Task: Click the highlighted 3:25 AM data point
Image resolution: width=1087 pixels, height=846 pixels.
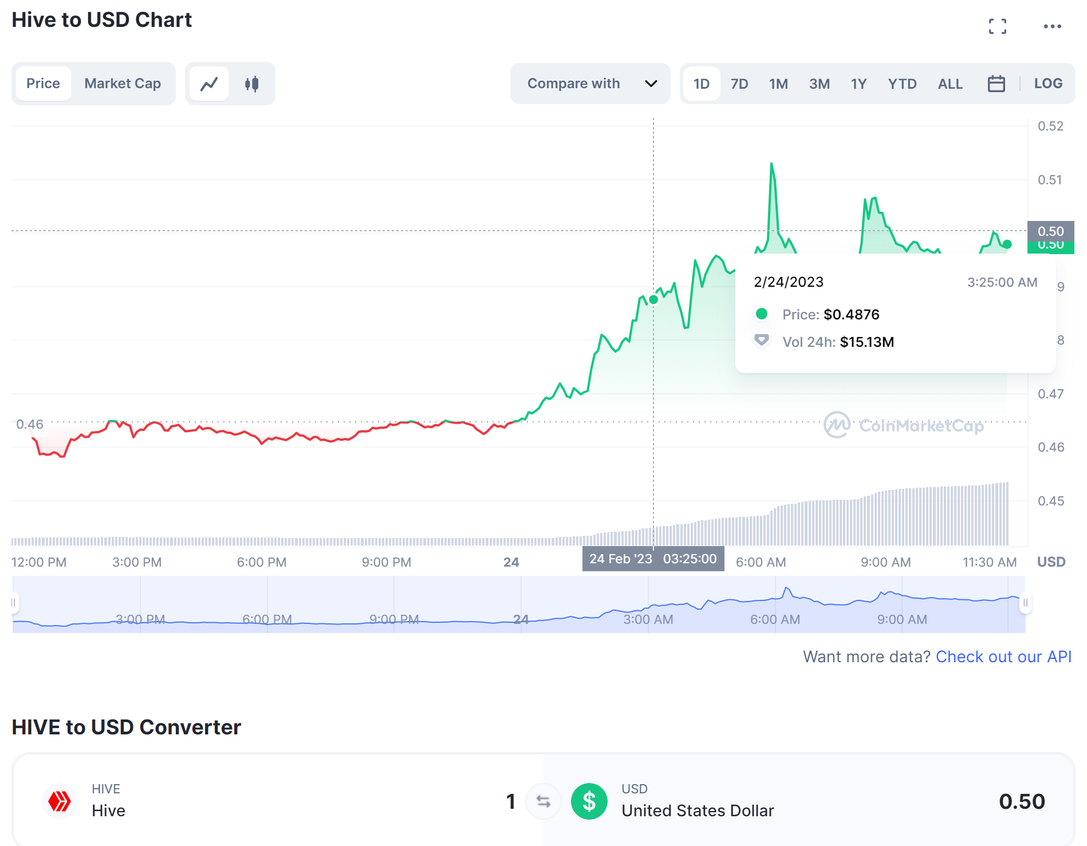Action: coord(653,300)
